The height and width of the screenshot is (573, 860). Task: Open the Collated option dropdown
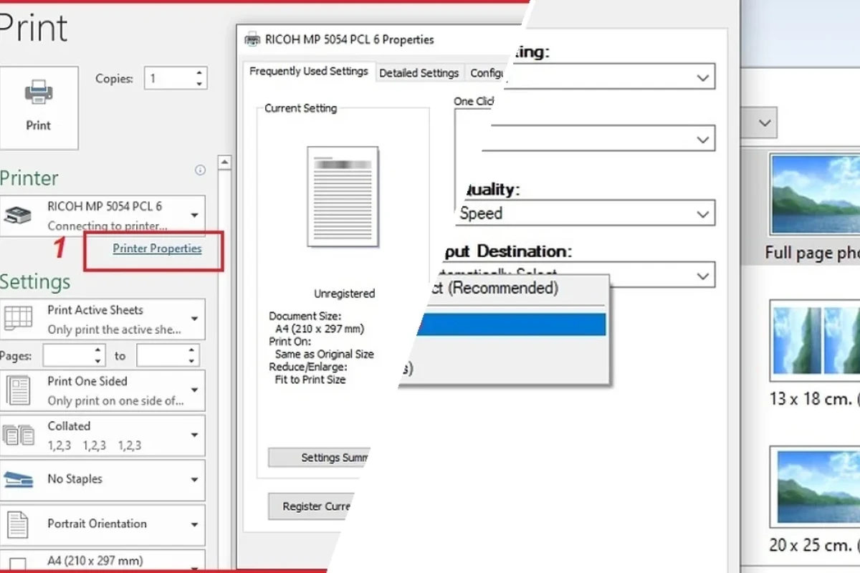point(102,435)
